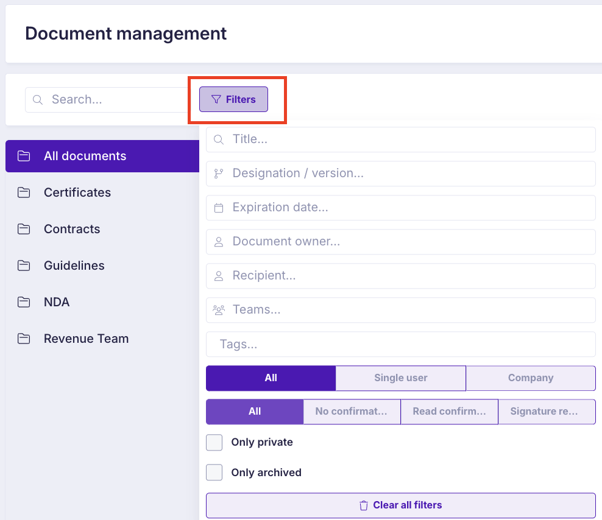
Task: Check the Only archived option
Action: coord(214,473)
